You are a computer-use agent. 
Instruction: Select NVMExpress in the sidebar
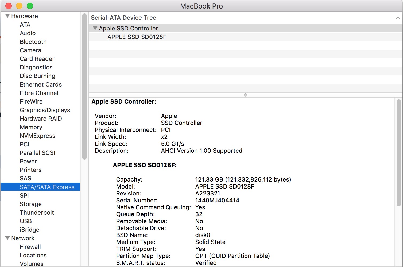point(37,136)
